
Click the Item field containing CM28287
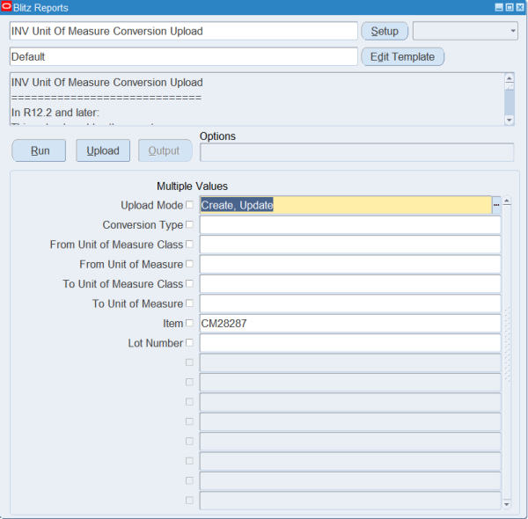click(x=350, y=323)
